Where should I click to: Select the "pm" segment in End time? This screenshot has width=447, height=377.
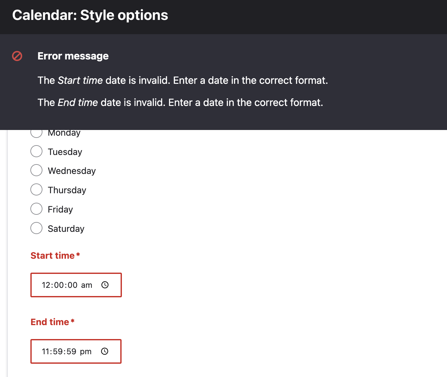[85, 352]
